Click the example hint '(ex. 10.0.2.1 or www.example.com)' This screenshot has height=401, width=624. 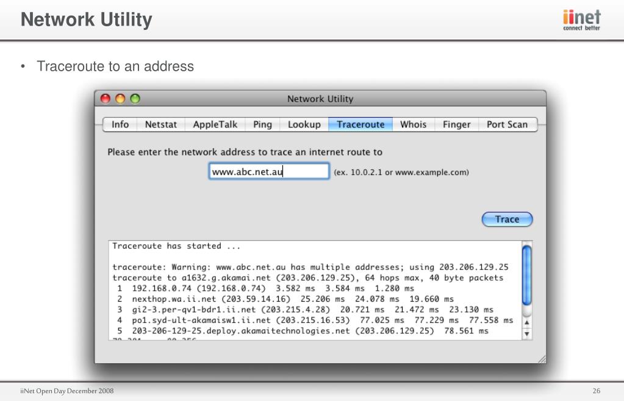401,172
